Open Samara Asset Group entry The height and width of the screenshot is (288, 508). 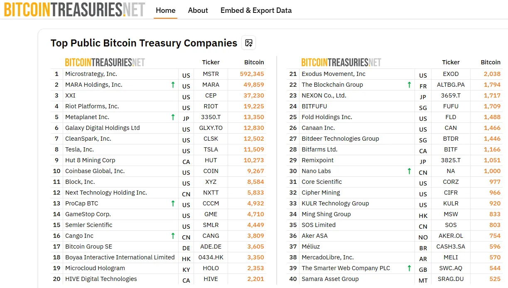(x=330, y=279)
